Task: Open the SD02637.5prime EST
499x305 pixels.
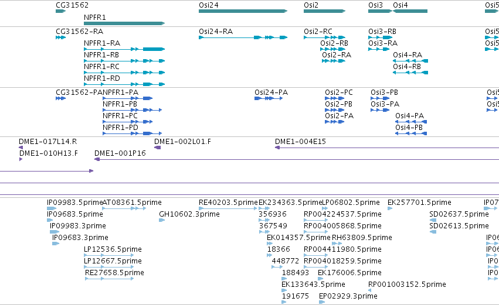Action: coord(433,220)
